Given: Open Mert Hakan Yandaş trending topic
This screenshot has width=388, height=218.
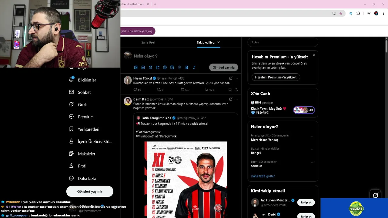Looking at the screenshot, I should pyautogui.click(x=264, y=140).
